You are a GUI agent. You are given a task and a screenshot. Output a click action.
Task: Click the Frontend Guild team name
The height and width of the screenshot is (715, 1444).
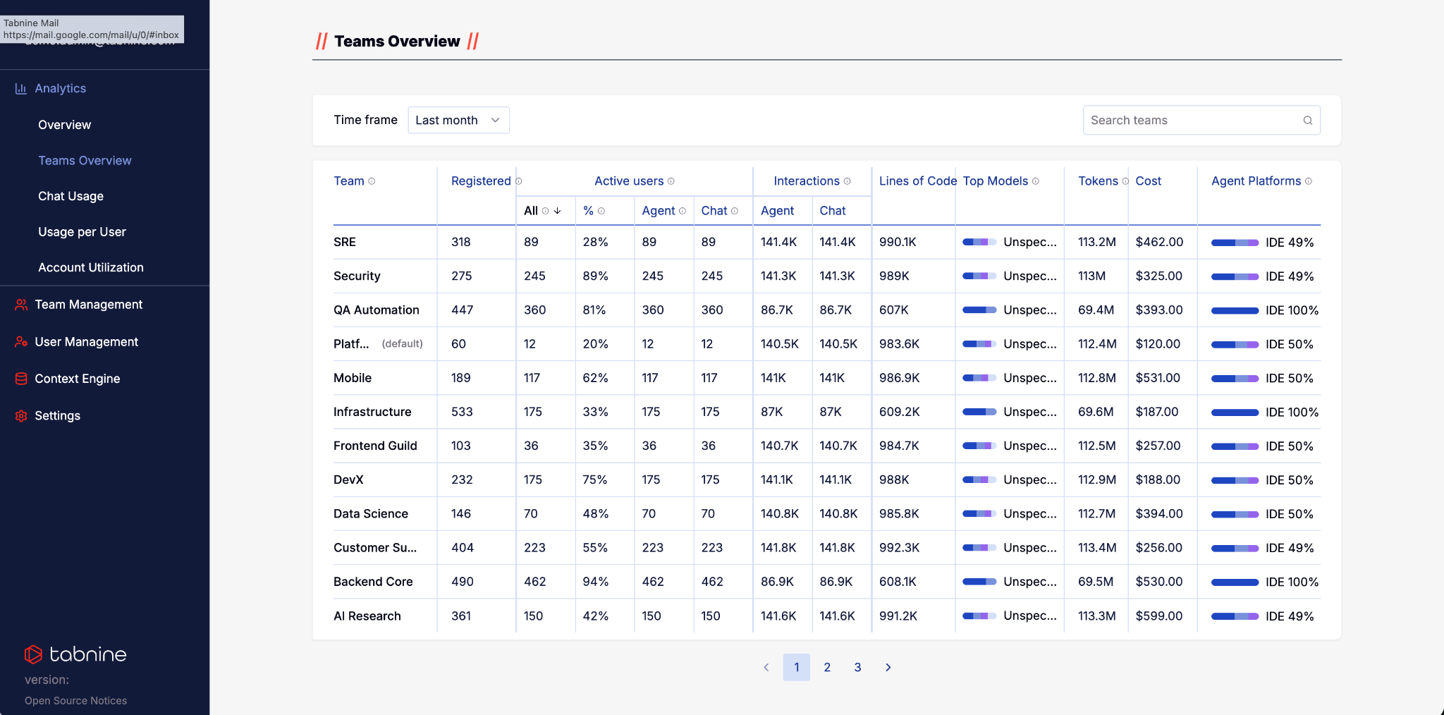point(376,446)
